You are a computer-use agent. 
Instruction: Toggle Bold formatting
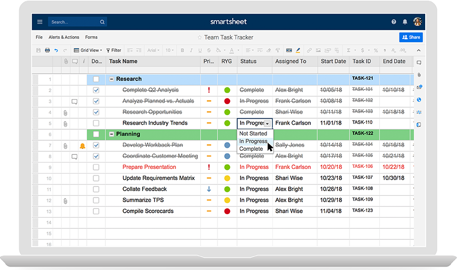[182, 50]
